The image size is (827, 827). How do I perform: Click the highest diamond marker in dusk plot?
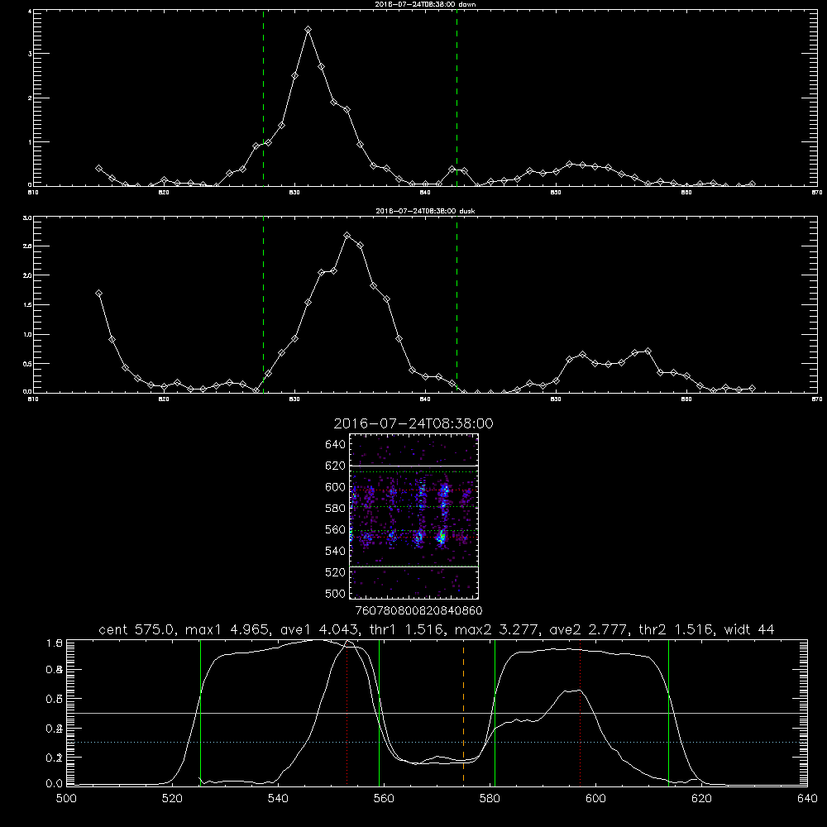(x=347, y=235)
